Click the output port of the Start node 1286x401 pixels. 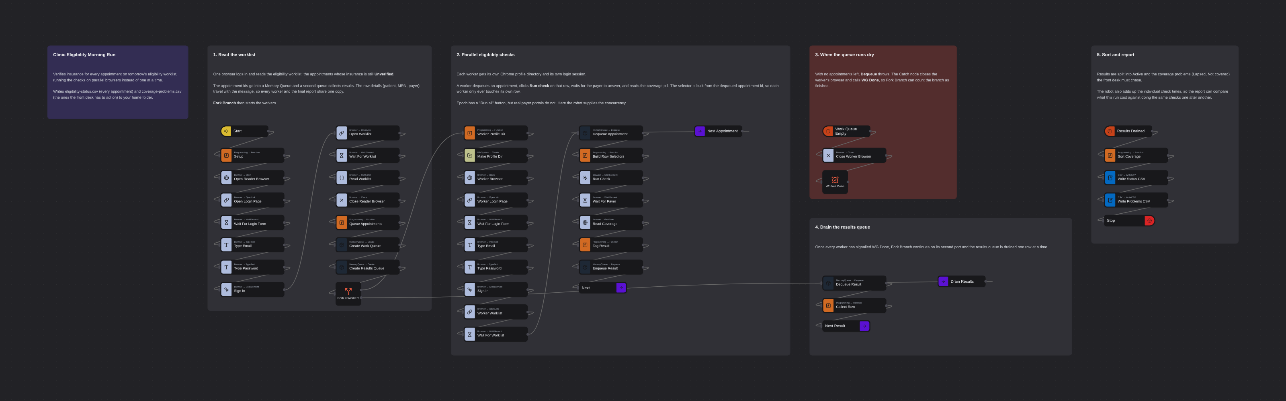tap(268, 131)
